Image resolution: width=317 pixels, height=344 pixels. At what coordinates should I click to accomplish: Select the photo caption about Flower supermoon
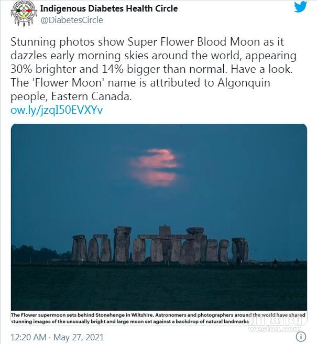tap(158, 318)
